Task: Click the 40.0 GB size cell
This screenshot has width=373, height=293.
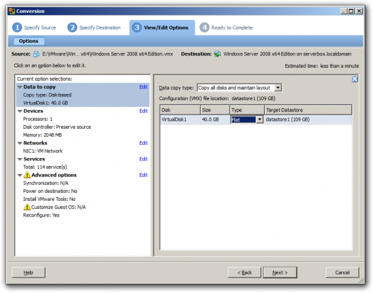Action: [x=215, y=119]
